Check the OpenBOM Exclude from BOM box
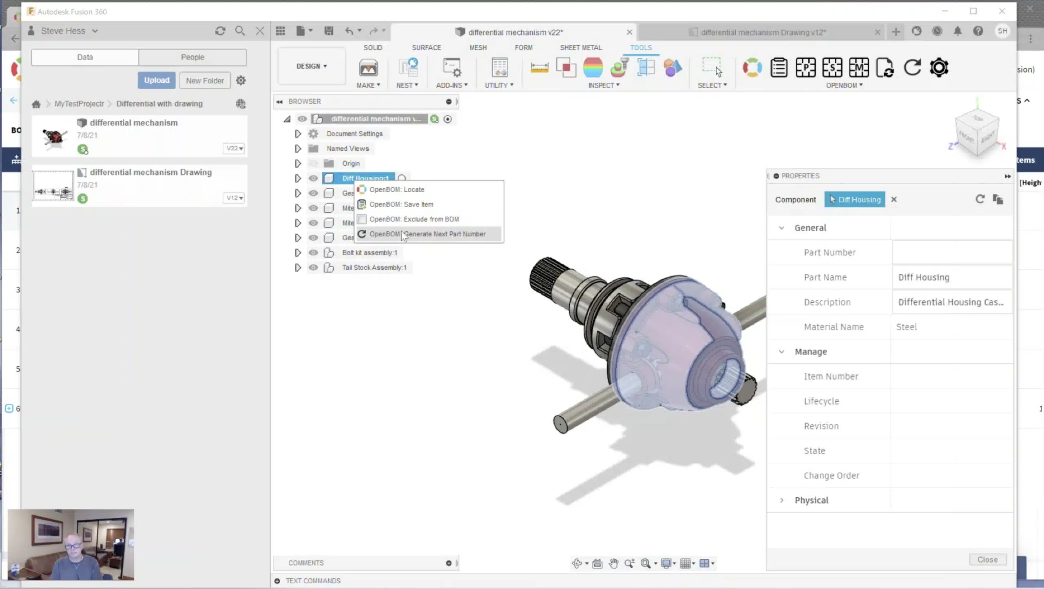The image size is (1044, 589). [x=362, y=219]
